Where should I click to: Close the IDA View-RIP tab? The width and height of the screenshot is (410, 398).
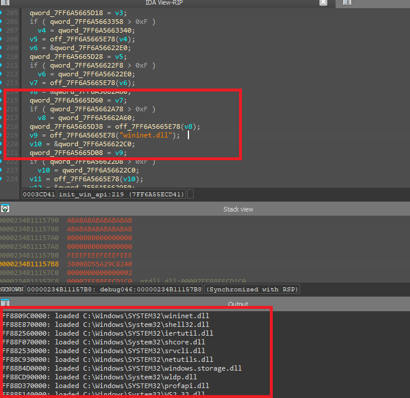[323, 3]
